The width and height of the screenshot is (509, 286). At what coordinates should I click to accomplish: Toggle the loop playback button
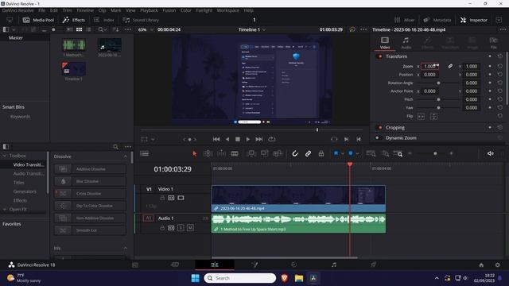272,139
